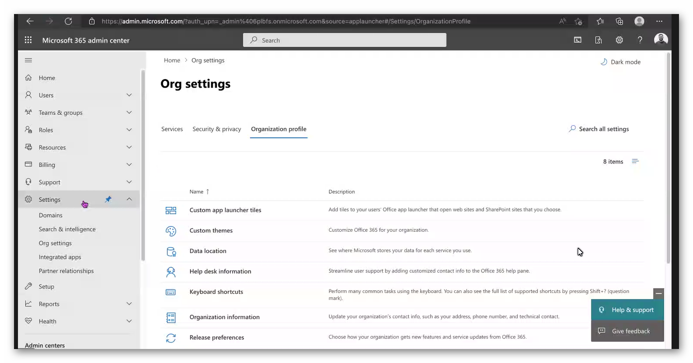Click the Help desk information icon

(171, 272)
